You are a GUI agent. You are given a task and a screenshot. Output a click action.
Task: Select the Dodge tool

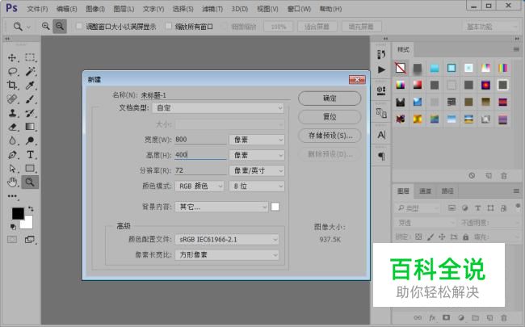(30, 140)
